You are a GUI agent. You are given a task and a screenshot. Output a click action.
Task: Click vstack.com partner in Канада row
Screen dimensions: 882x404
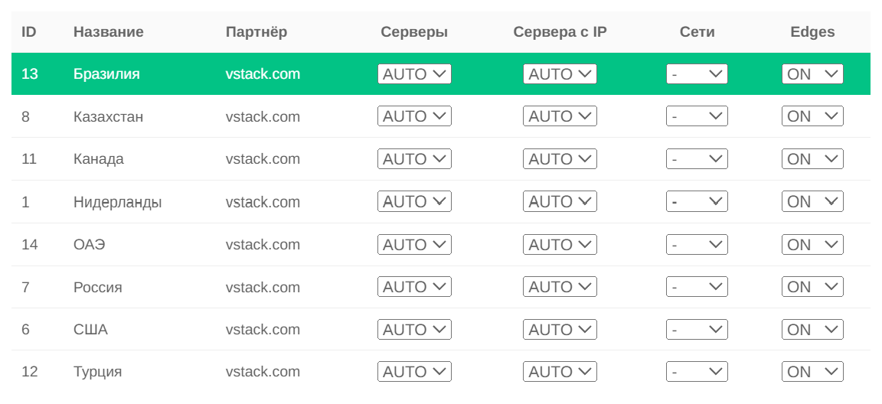(x=263, y=159)
